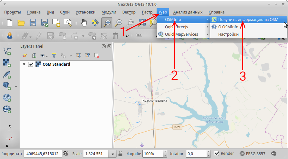Open the Вид menu
The height and width of the screenshot is (159, 288).
click(50, 12)
